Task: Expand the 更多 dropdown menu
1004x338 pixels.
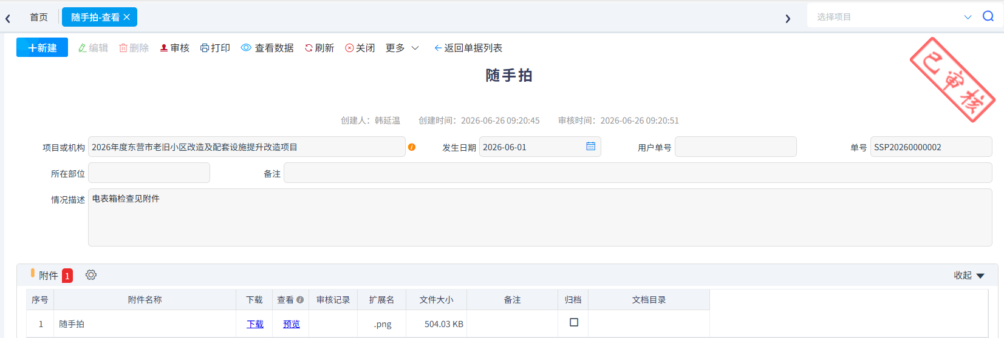Action: coord(402,48)
